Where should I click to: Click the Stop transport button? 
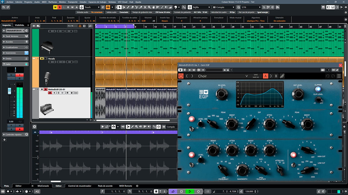pyautogui.click(x=182, y=191)
